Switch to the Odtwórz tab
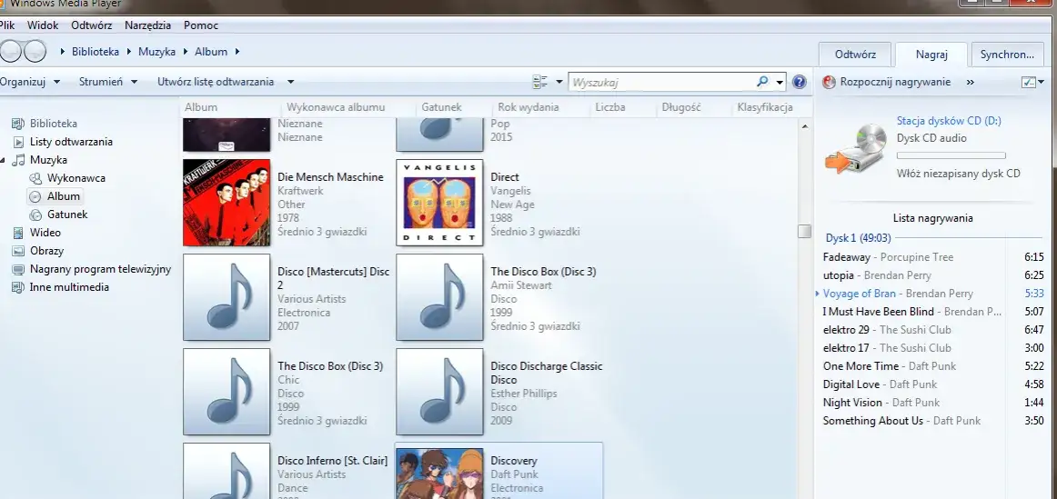1057x499 pixels. pyautogui.click(x=855, y=55)
